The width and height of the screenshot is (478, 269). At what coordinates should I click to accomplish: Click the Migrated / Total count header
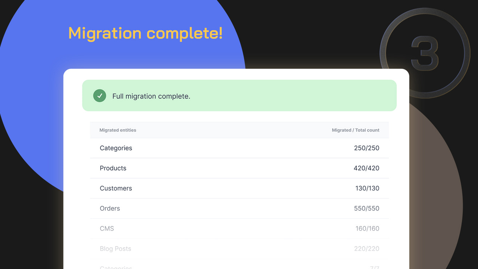(x=356, y=130)
